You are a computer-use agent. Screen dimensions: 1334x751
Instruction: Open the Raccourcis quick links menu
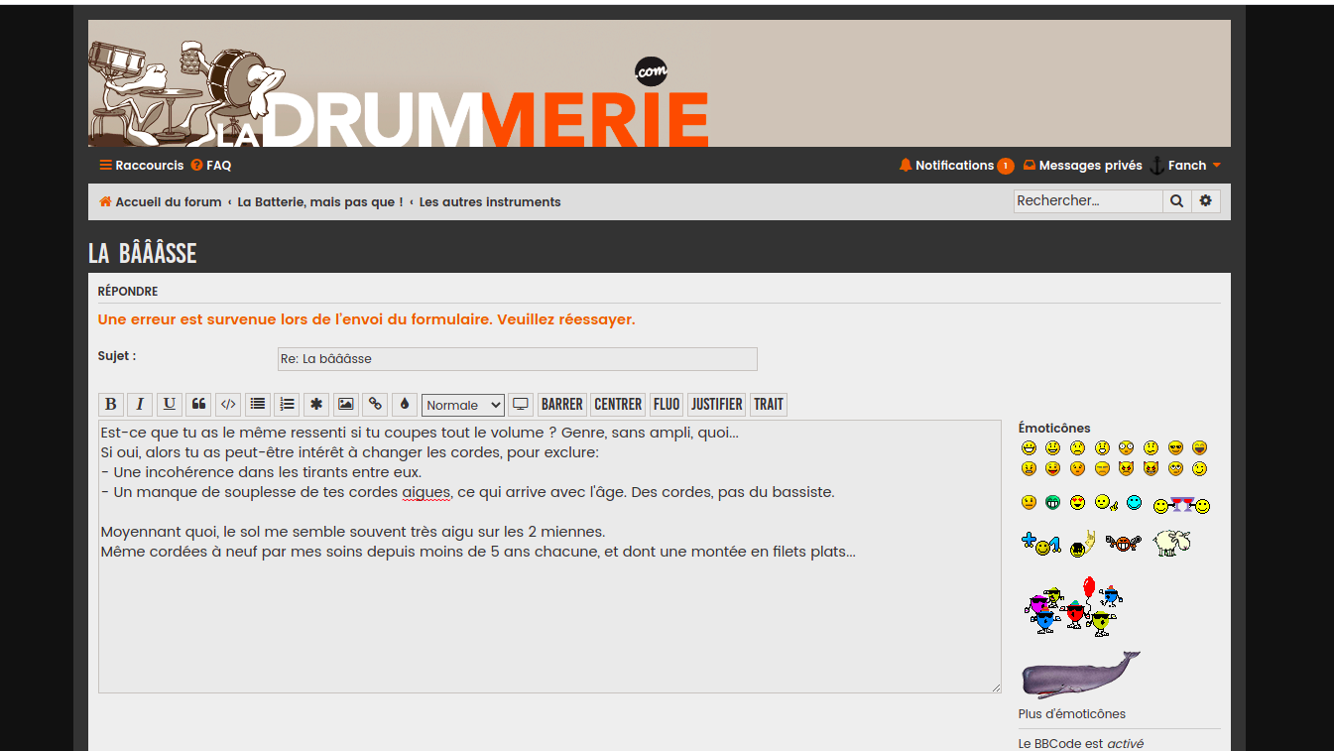142,166
